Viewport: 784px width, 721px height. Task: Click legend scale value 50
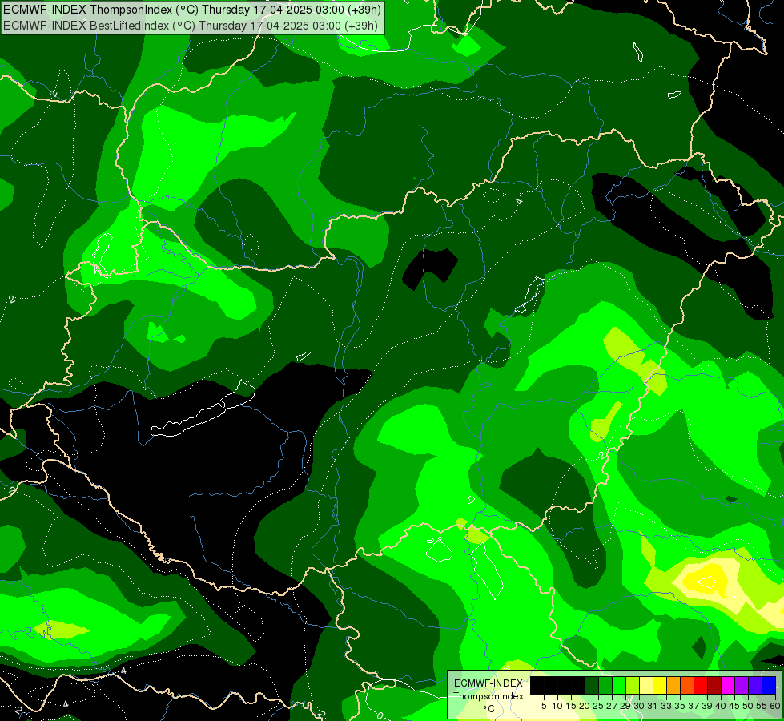tap(748, 706)
